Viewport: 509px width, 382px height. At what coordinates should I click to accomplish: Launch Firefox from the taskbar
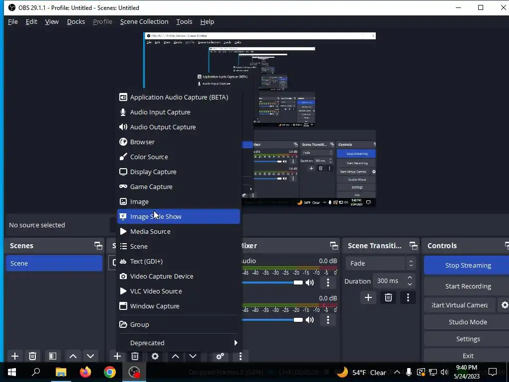pyautogui.click(x=85, y=372)
